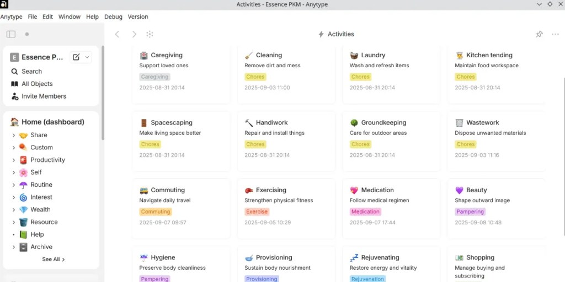The image size is (565, 282).
Task: Select the Help item in sidebar
Action: 37,235
